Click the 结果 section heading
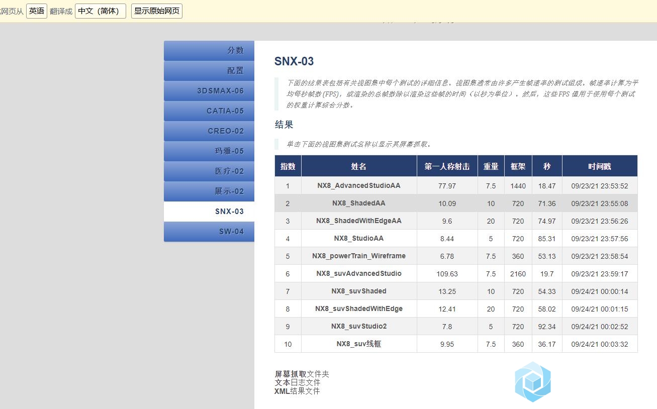The image size is (657, 409). [284, 125]
